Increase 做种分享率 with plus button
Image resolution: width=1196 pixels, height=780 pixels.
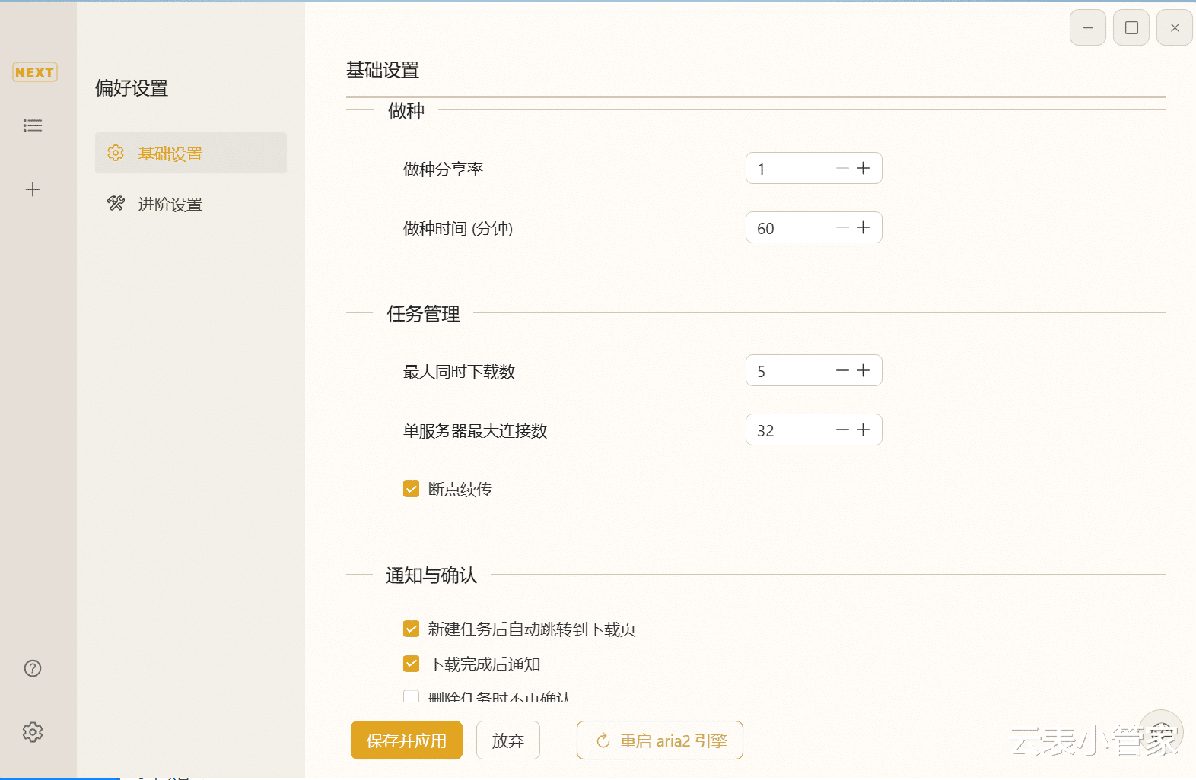pyautogui.click(x=863, y=169)
